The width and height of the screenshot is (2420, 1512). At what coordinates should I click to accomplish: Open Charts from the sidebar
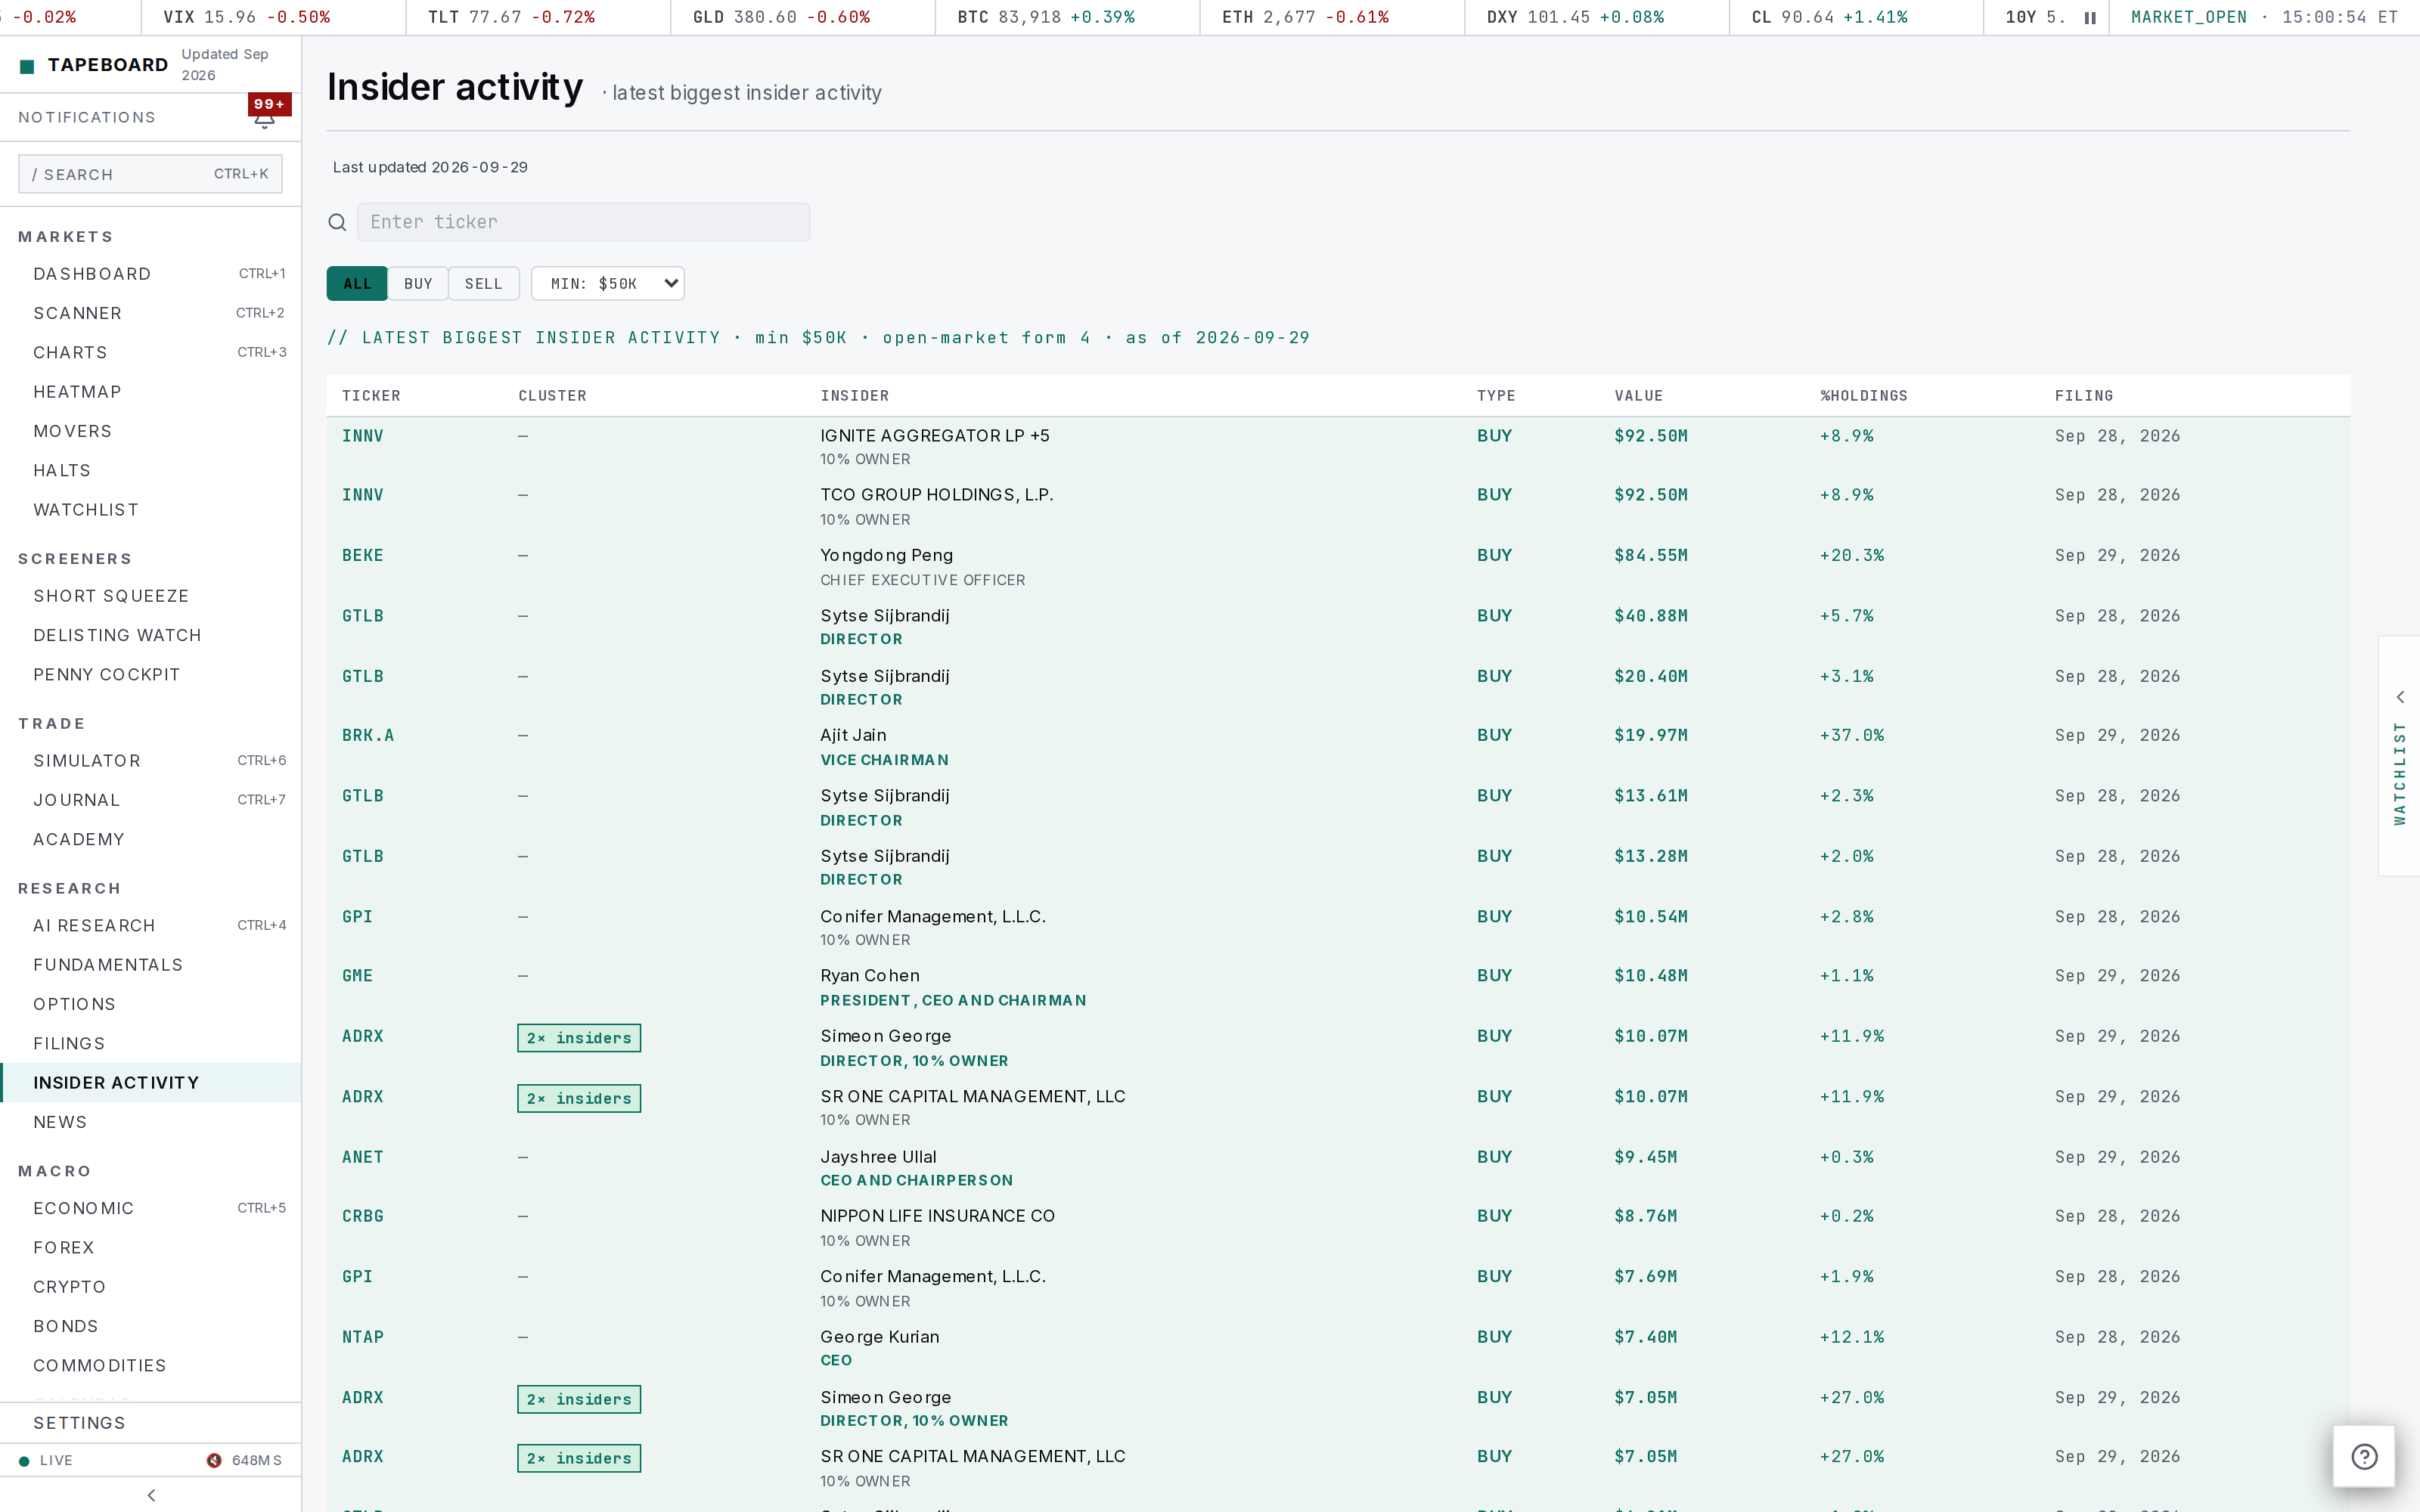[150, 352]
